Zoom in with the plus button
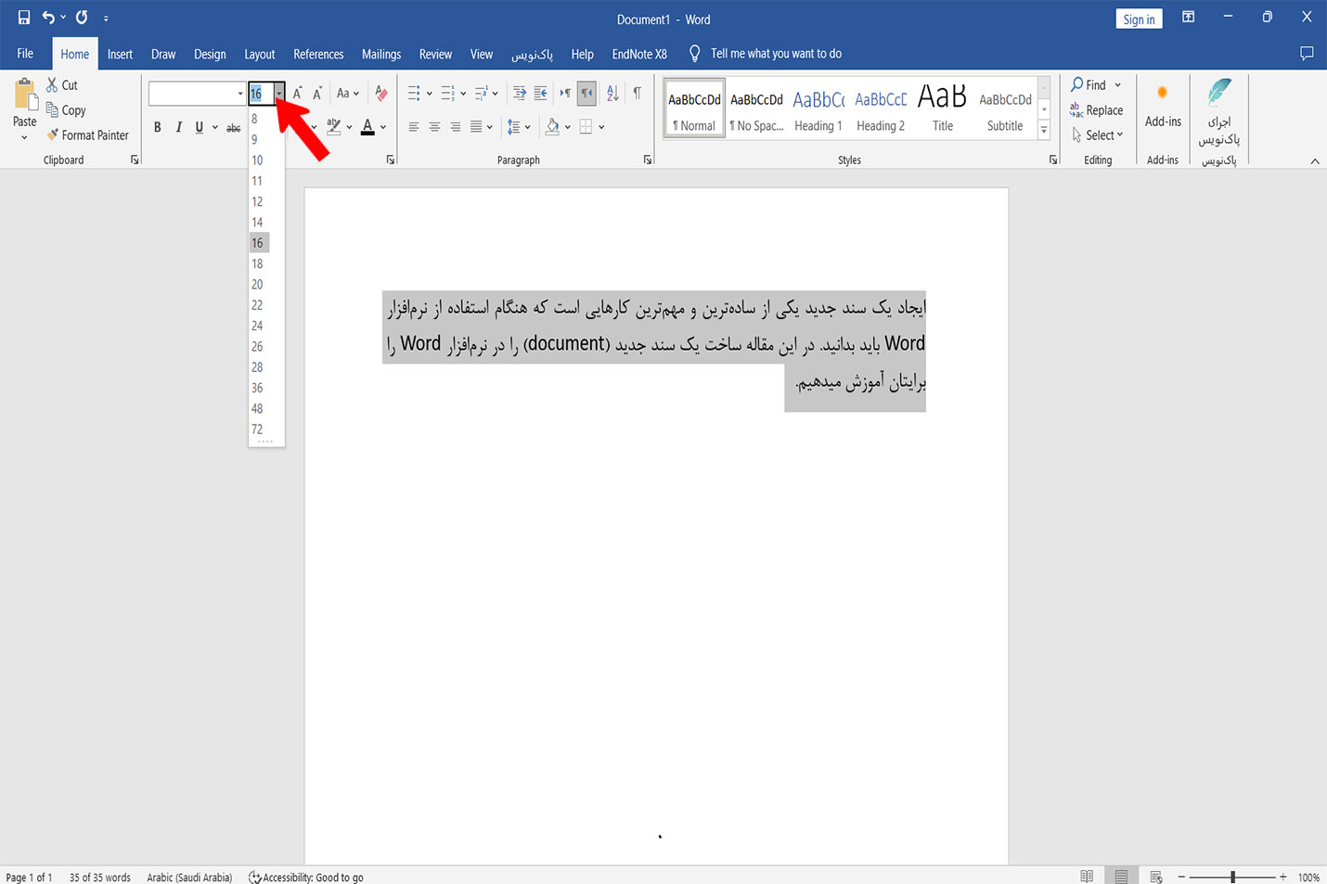This screenshot has width=1327, height=884. coord(1283,877)
